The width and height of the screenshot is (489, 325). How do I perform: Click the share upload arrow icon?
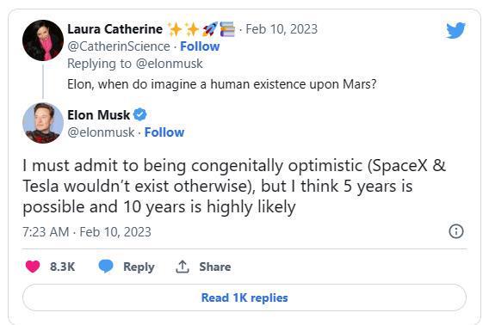click(x=183, y=267)
